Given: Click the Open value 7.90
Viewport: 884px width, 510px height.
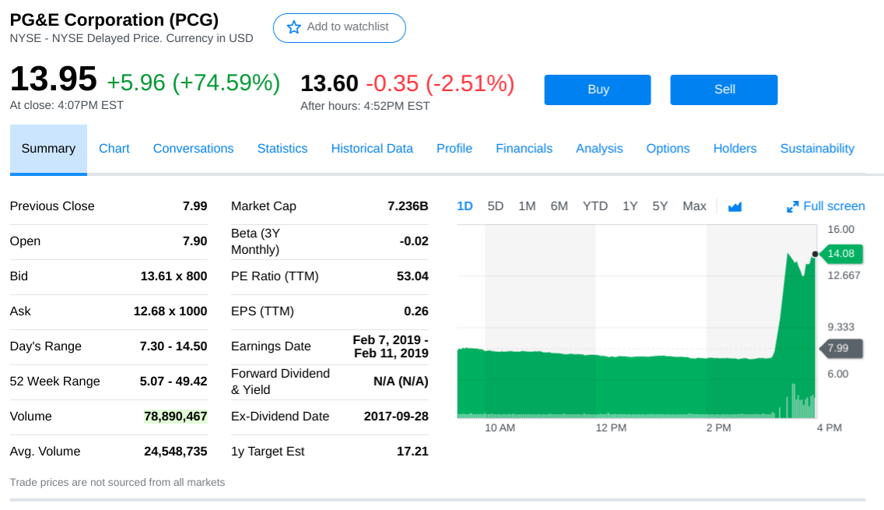Looking at the screenshot, I should (195, 241).
